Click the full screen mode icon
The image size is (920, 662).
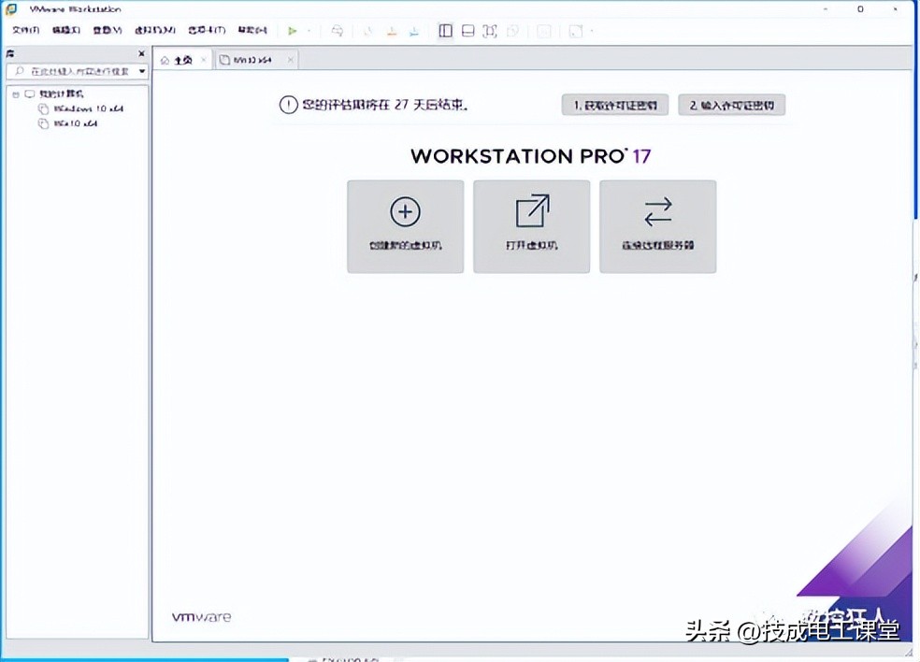490,31
